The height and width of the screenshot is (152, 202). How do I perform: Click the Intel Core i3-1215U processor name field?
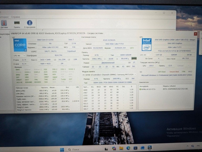(45, 40)
